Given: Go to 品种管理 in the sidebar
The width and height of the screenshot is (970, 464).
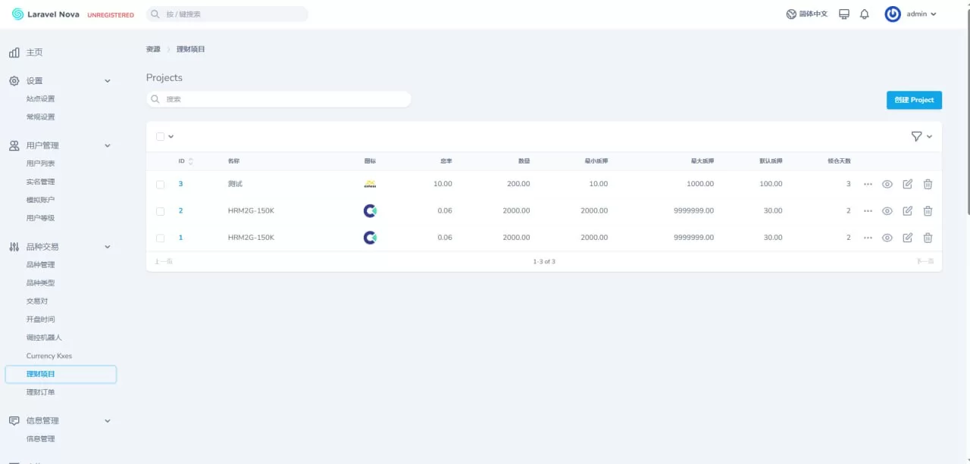Looking at the screenshot, I should click(x=41, y=265).
